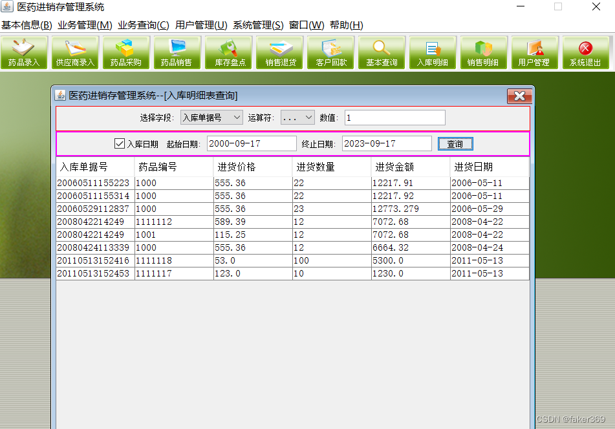Click the 进货日期 column header
The image size is (615, 429).
[x=489, y=167]
